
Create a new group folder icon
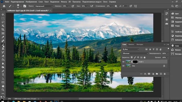(157, 74)
